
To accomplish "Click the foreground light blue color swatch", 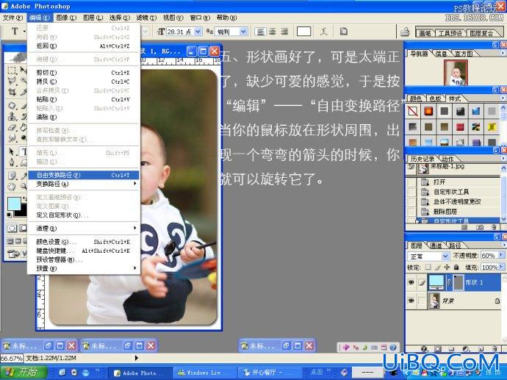I will [14, 204].
